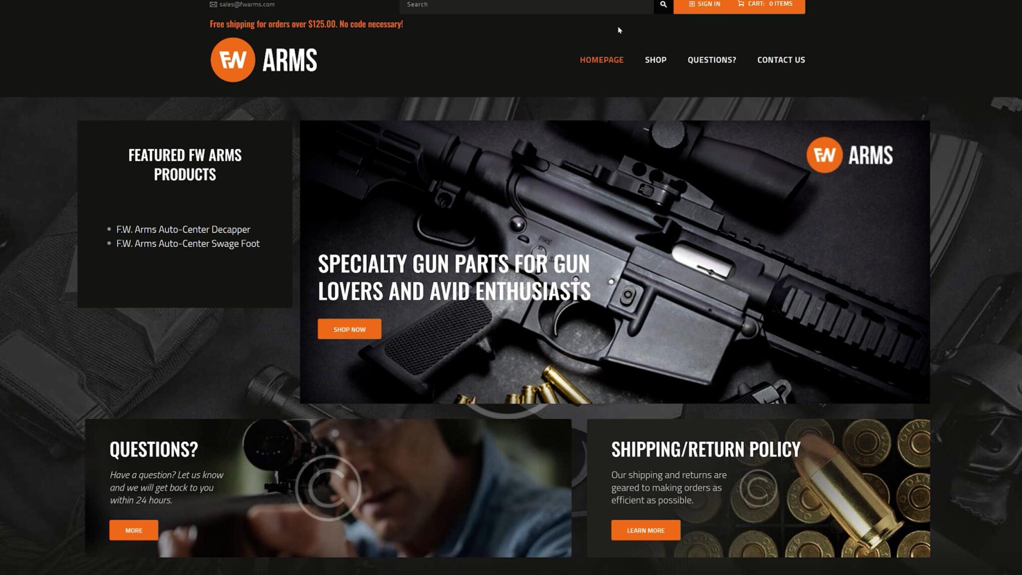Open the Contact Us navigation link
Image resolution: width=1022 pixels, height=575 pixels.
tap(781, 60)
